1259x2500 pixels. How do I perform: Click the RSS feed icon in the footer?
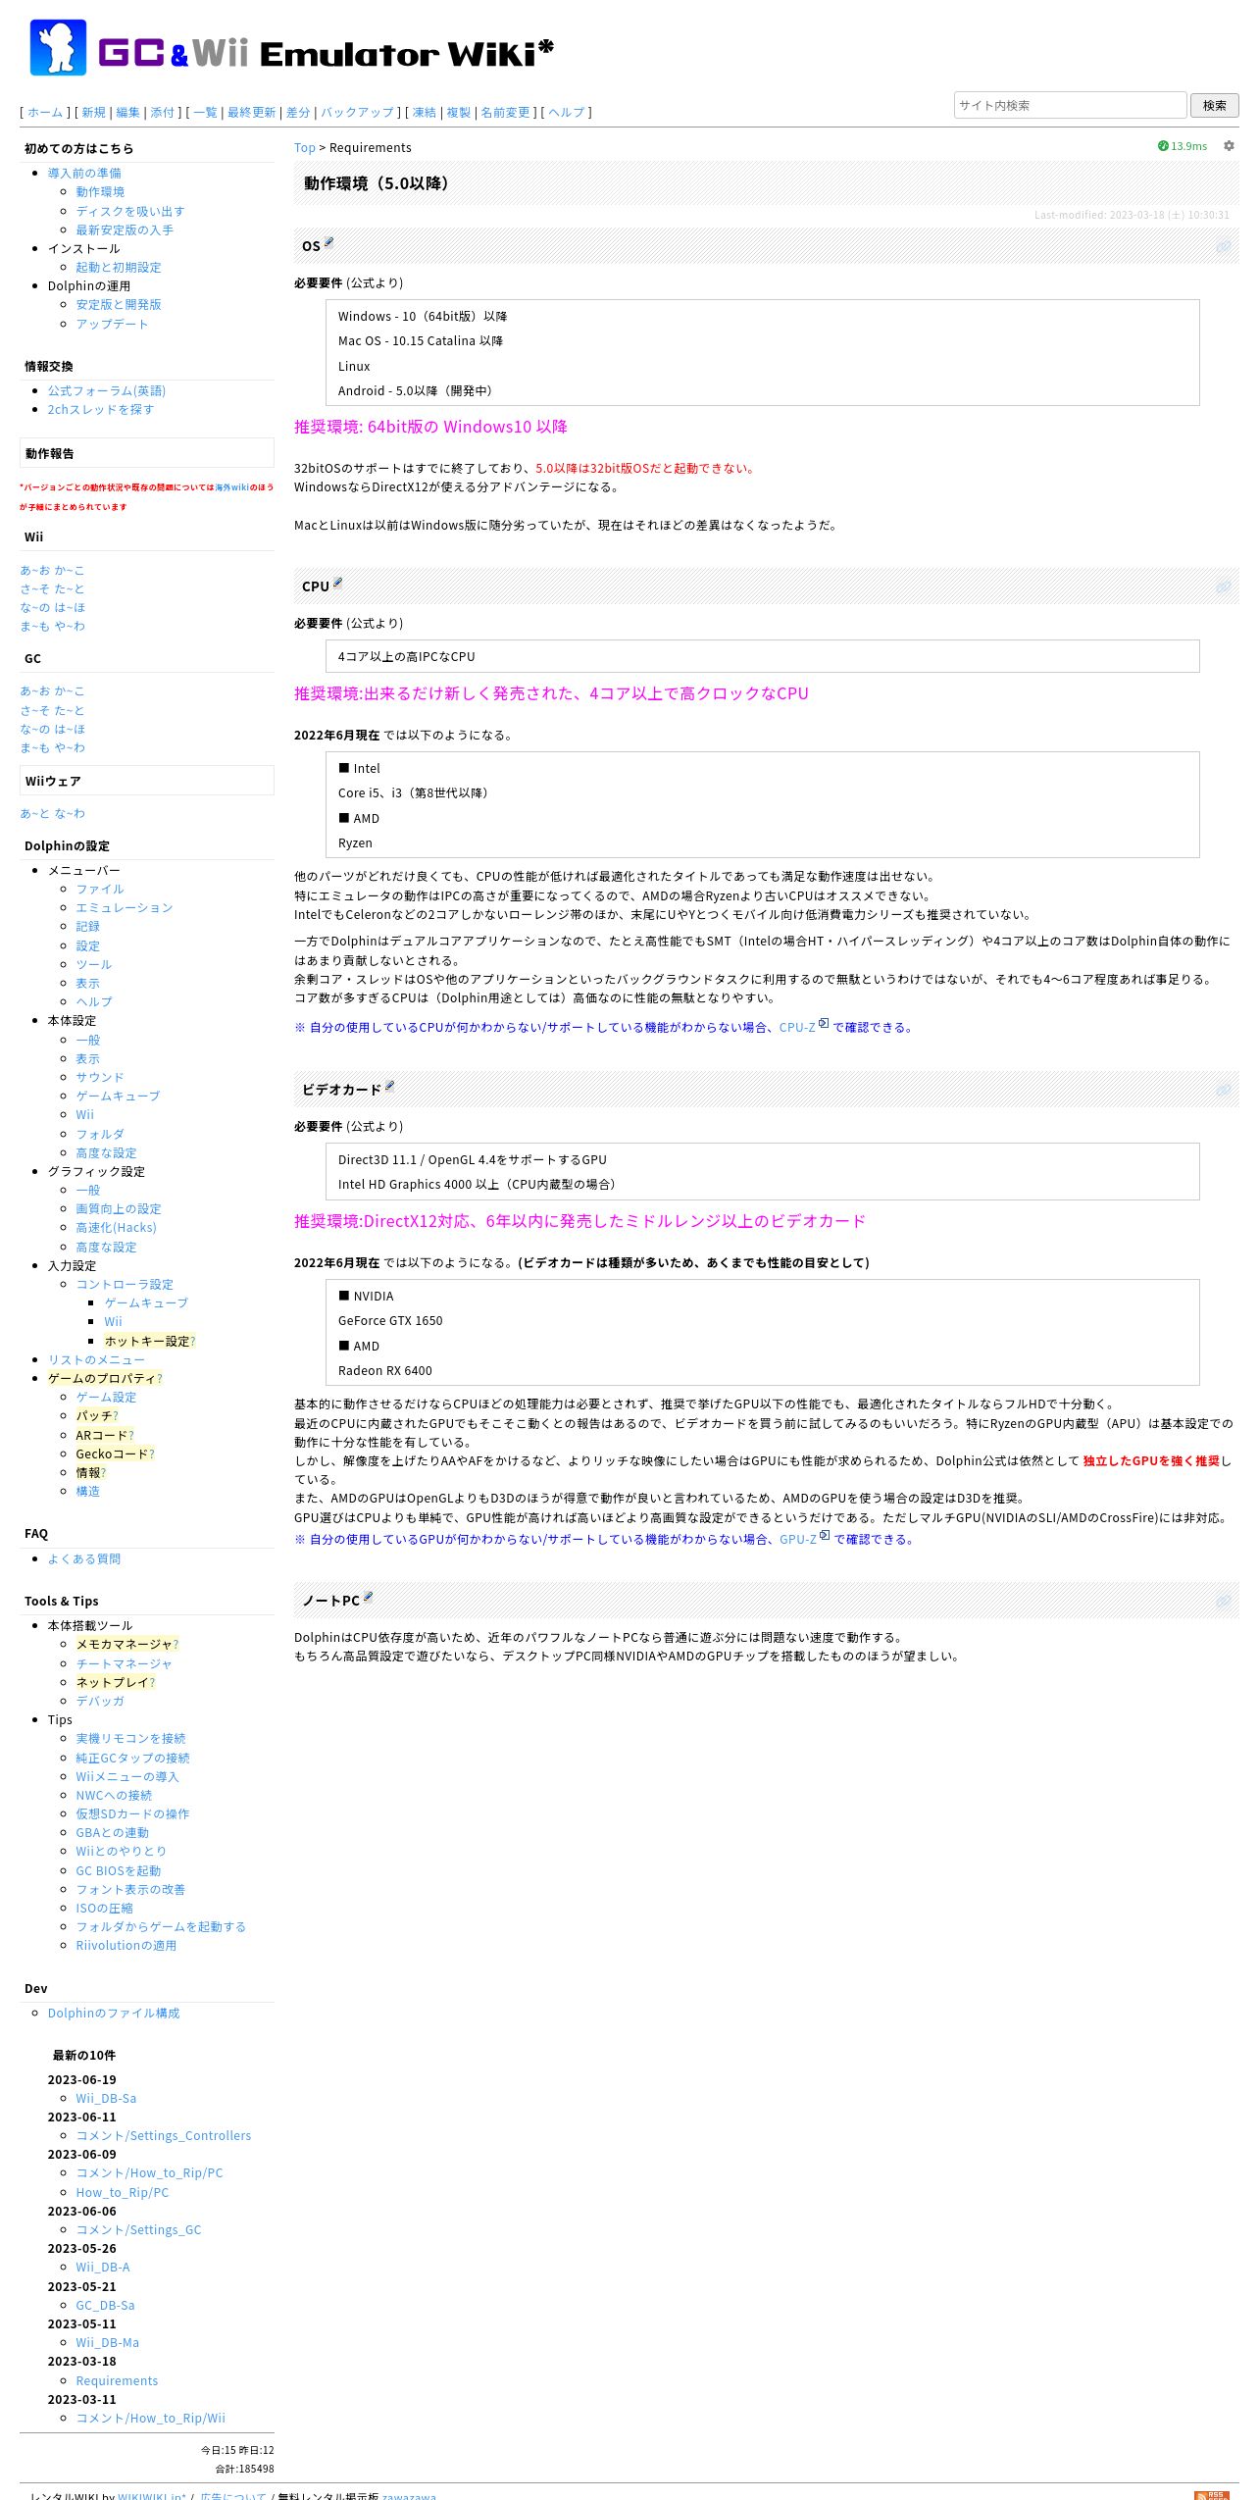1212,2495
